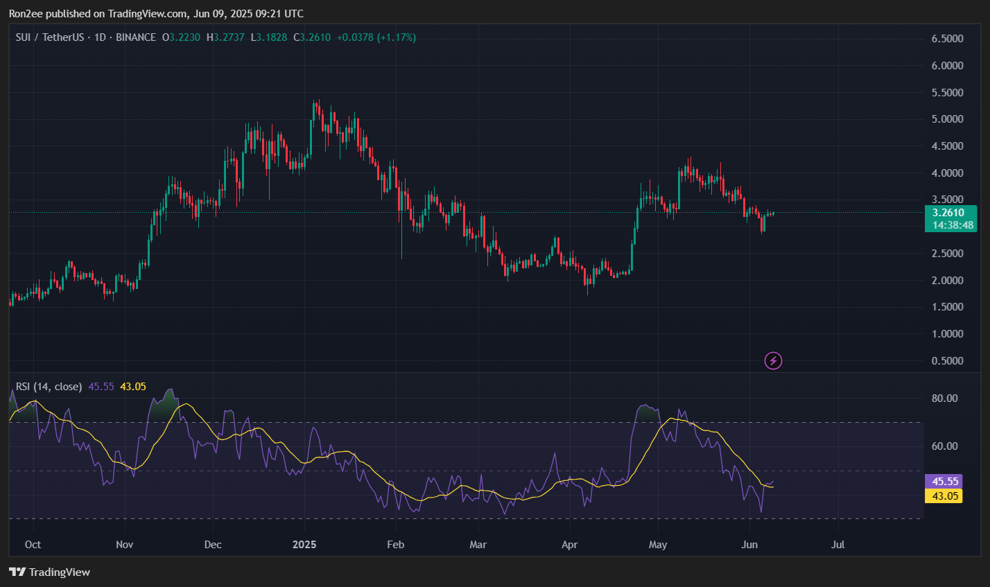Click the yellow 43.05 value in RSI legend
The image size is (990, 587).
pos(133,387)
